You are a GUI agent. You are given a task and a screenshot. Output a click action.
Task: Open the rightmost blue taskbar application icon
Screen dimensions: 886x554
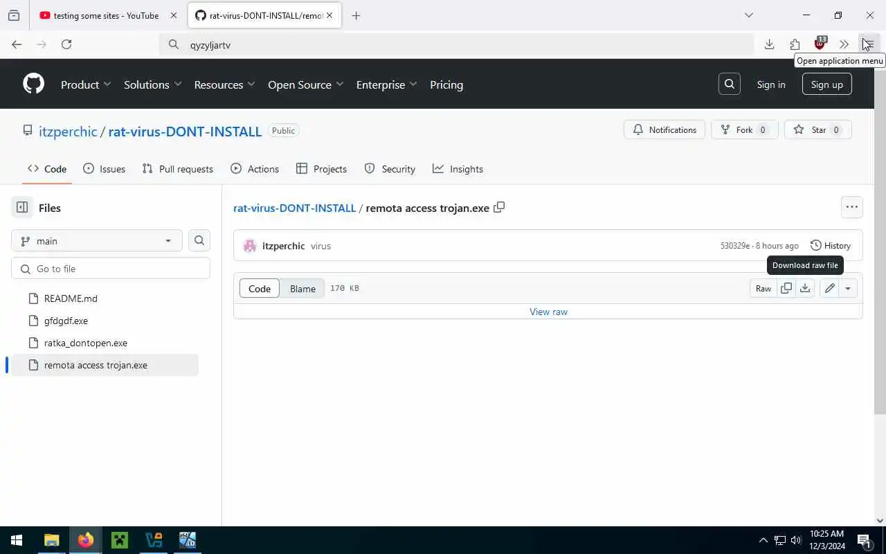[x=188, y=540]
